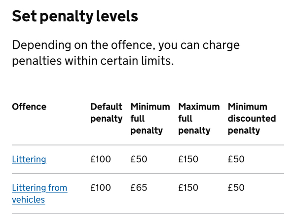Click Littering from vehicles default penalty £100 cell

coord(101,188)
